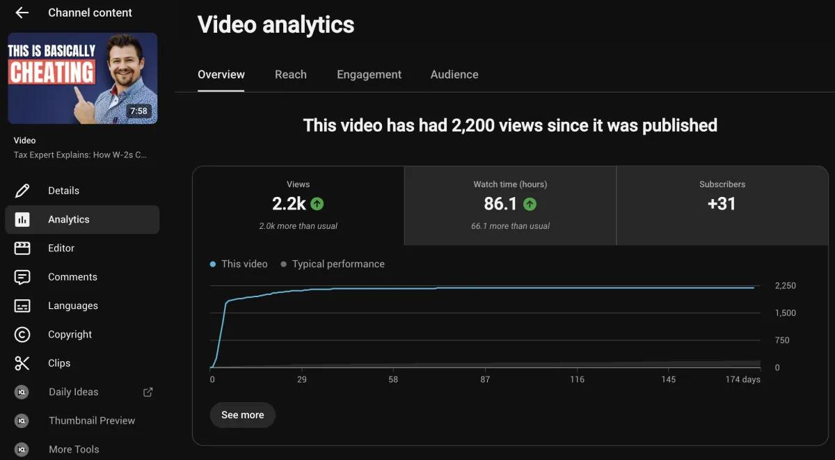Select the Watch time (hours) card

[x=510, y=206]
